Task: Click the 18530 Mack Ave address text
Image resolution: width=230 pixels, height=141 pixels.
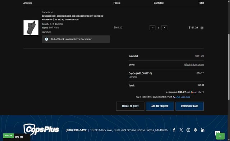Action: [x=129, y=130]
